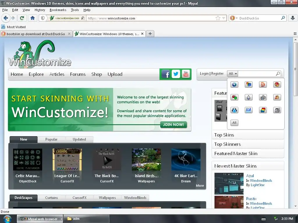Screen dimensions: 298x223
Task: Open the History menu
Action: coord(40,10)
